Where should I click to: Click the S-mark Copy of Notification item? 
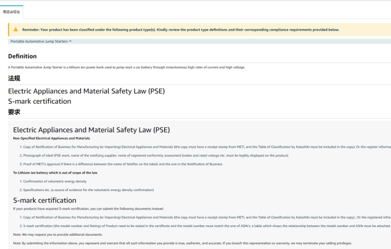tap(205, 217)
